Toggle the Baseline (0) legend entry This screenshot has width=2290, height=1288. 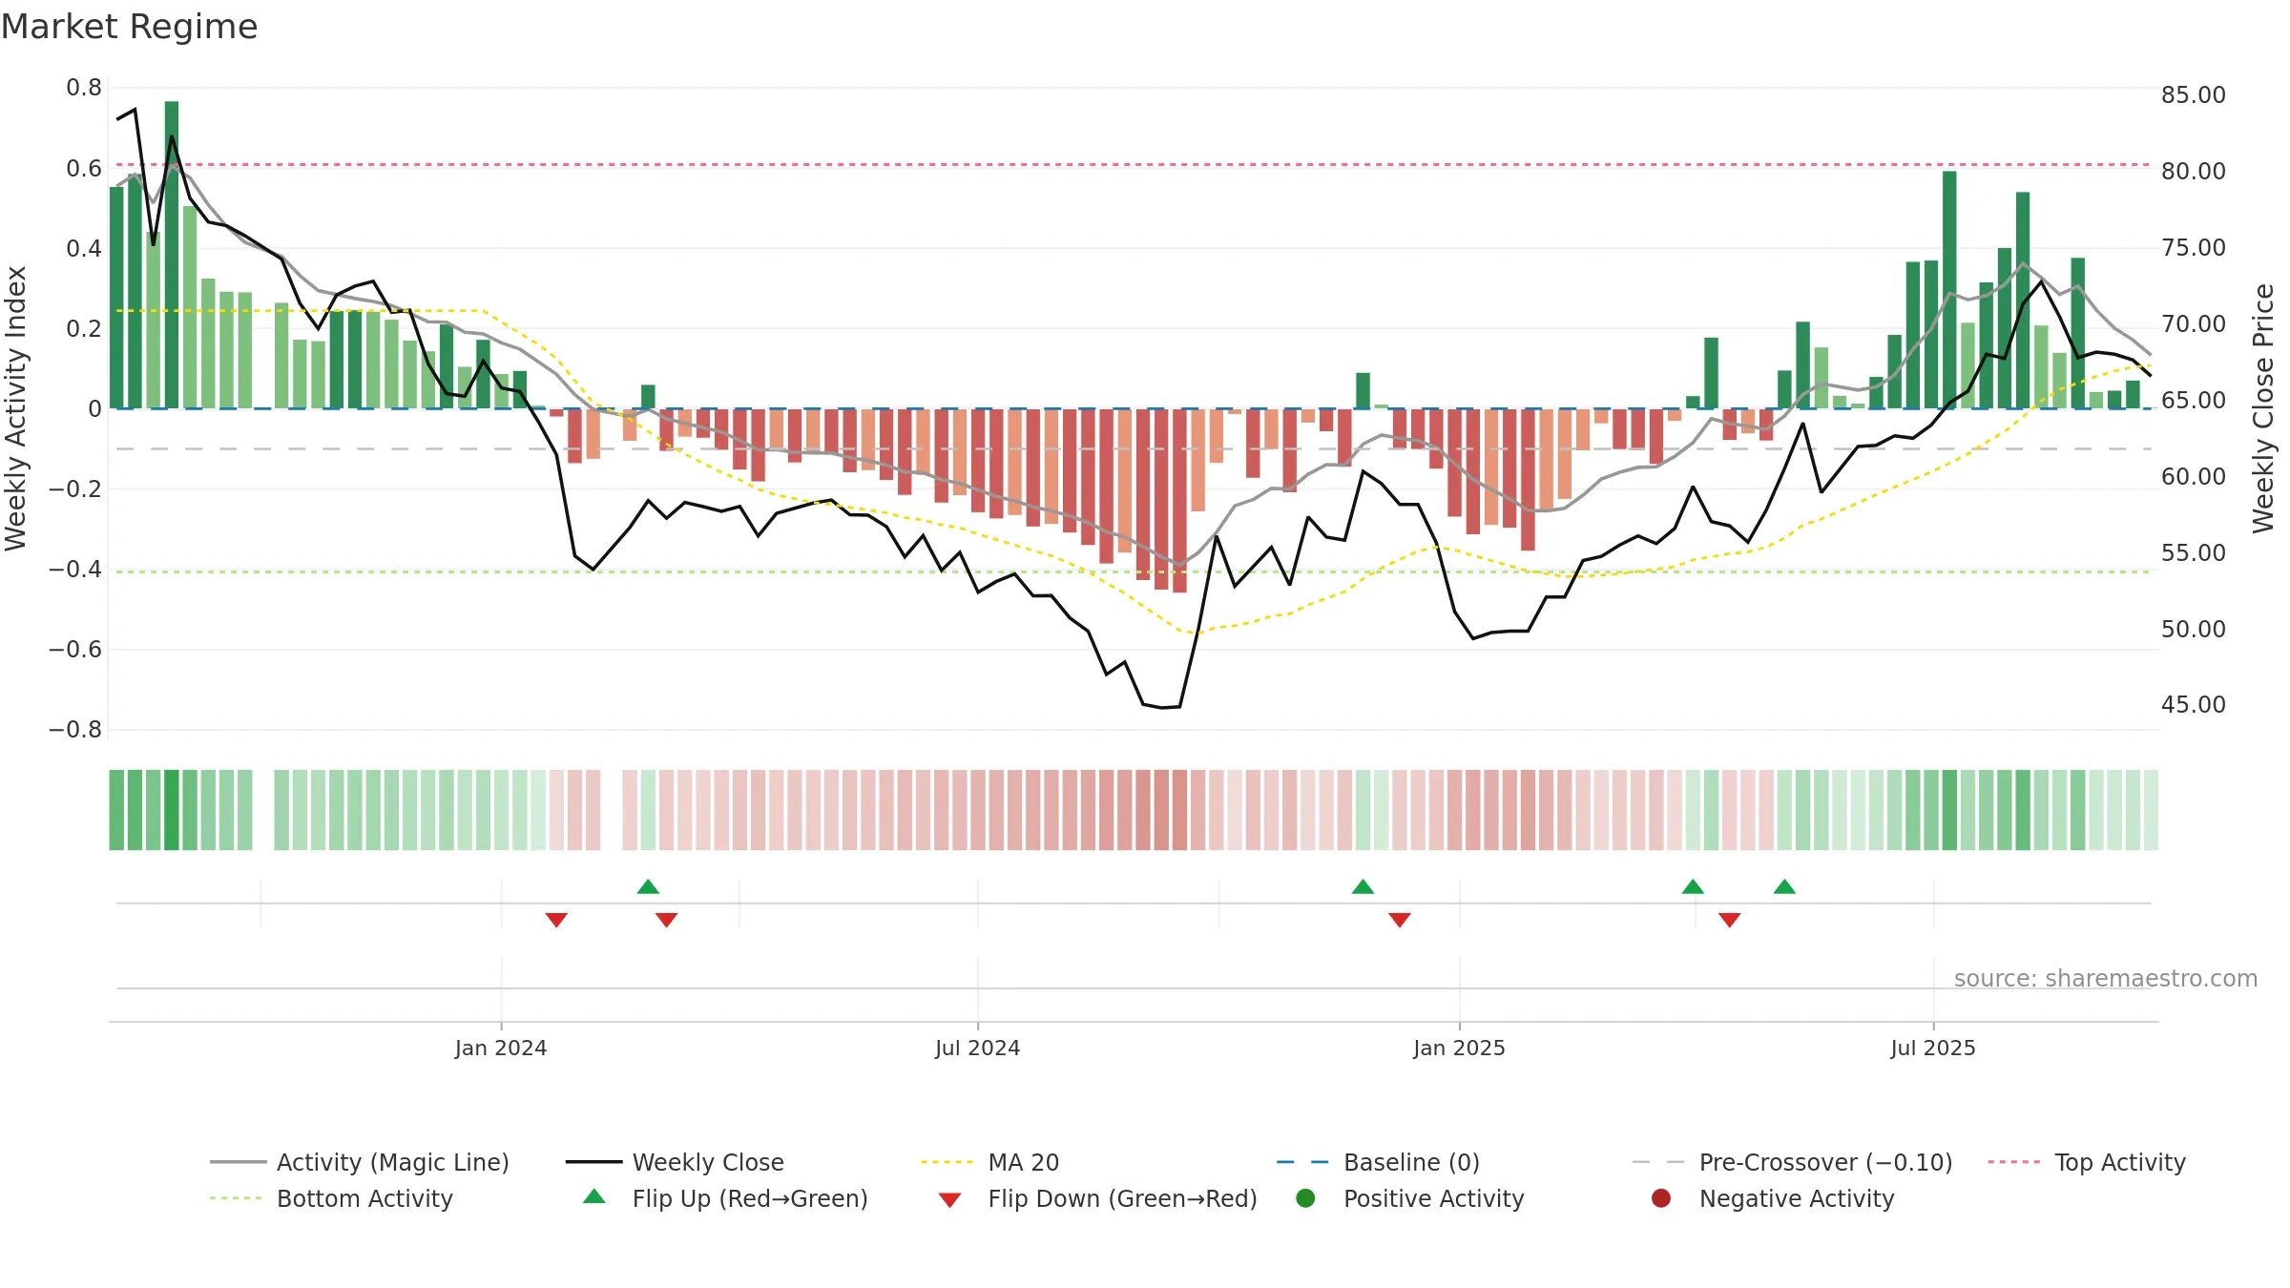1379,1162
